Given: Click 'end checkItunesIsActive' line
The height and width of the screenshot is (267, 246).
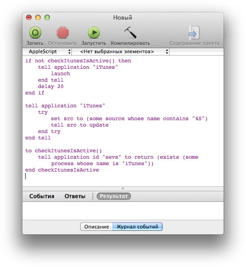Looking at the screenshot, I should 62,170.
